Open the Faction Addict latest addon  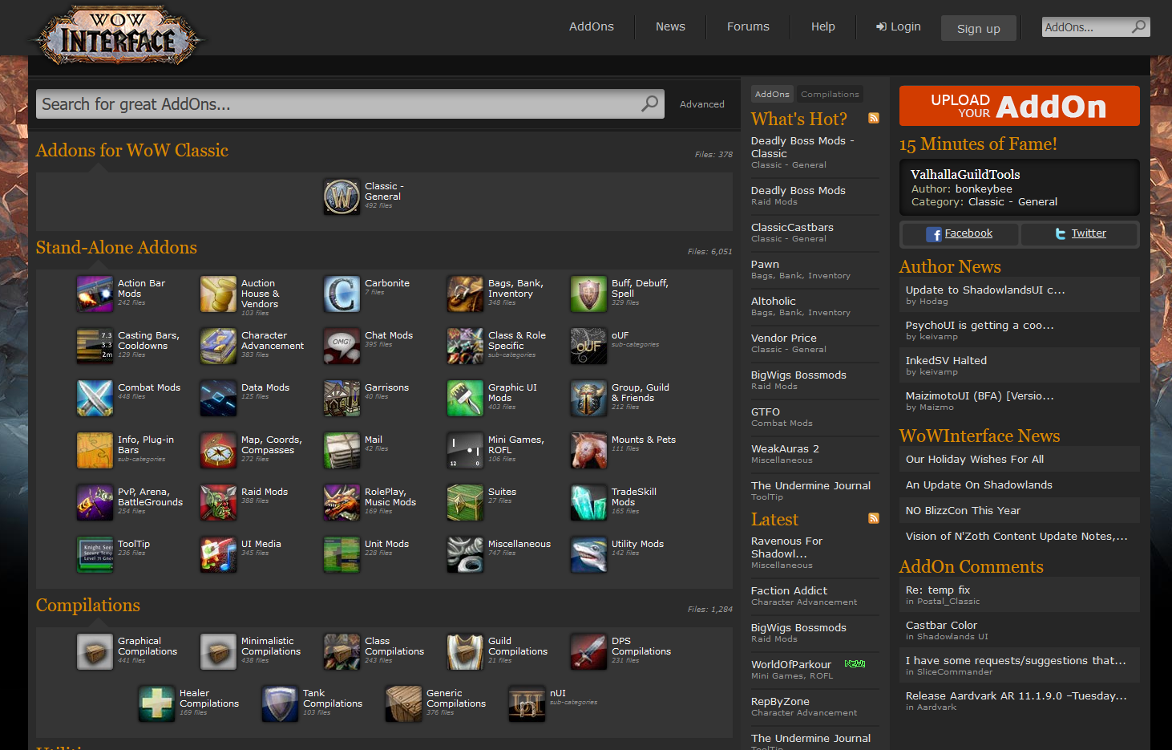pos(789,590)
